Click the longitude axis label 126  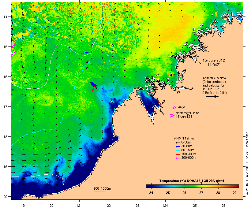pos(223,206)
